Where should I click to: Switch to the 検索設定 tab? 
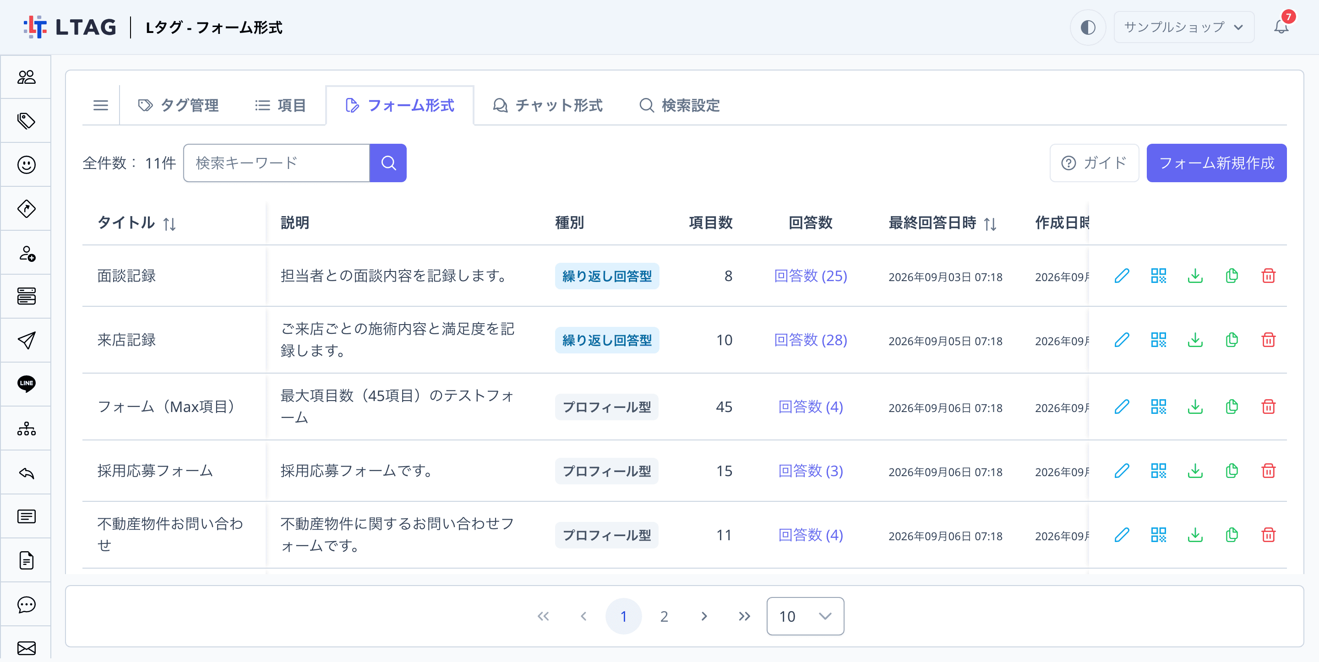point(680,105)
